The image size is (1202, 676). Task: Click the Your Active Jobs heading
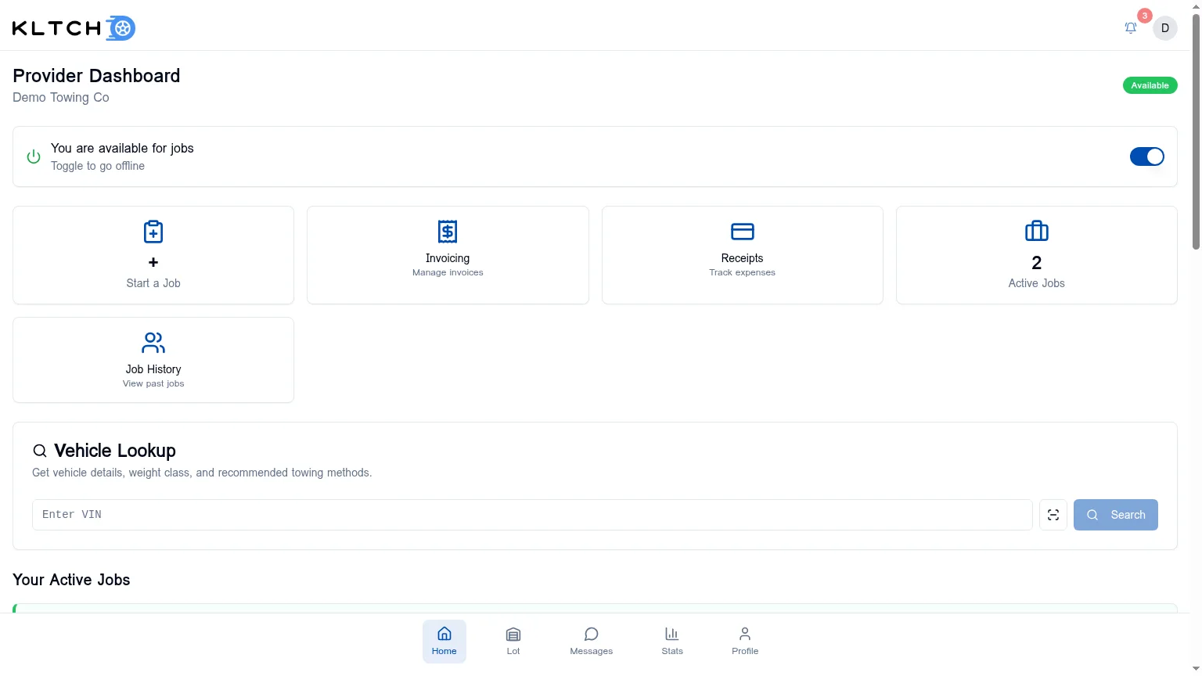click(71, 580)
